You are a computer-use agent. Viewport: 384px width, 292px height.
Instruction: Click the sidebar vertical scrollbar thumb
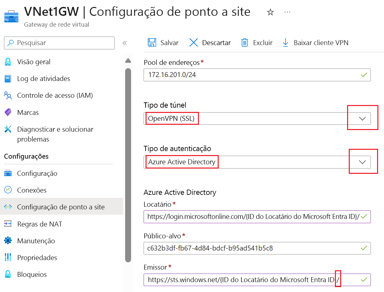128,165
